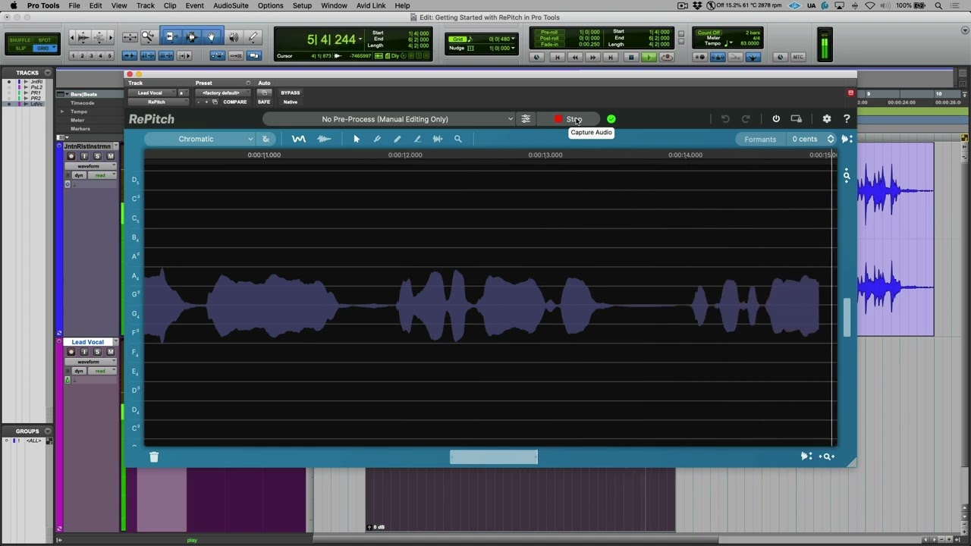The image size is (971, 546).
Task: Click the RePitch horizontal scroll thumb
Action: pyautogui.click(x=494, y=457)
